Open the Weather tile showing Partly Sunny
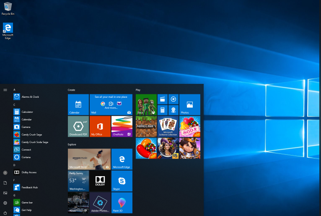The height and width of the screenshot is (216, 321). pos(78,181)
